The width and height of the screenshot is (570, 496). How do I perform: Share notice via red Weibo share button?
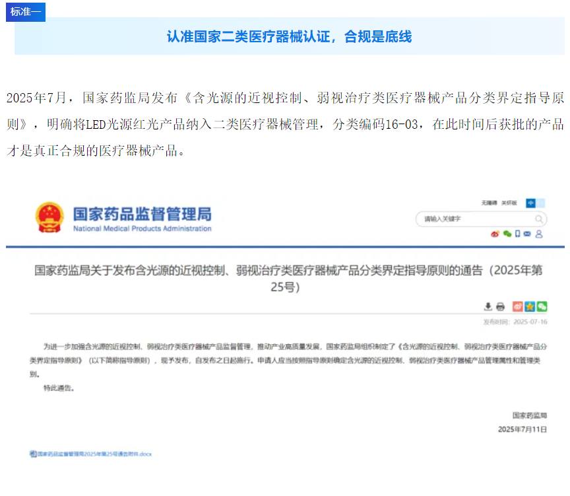coord(518,306)
